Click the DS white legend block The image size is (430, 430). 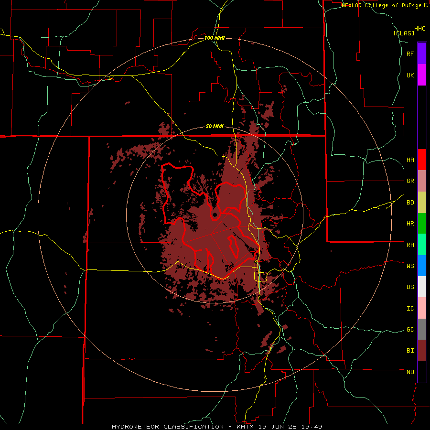coord(422,287)
